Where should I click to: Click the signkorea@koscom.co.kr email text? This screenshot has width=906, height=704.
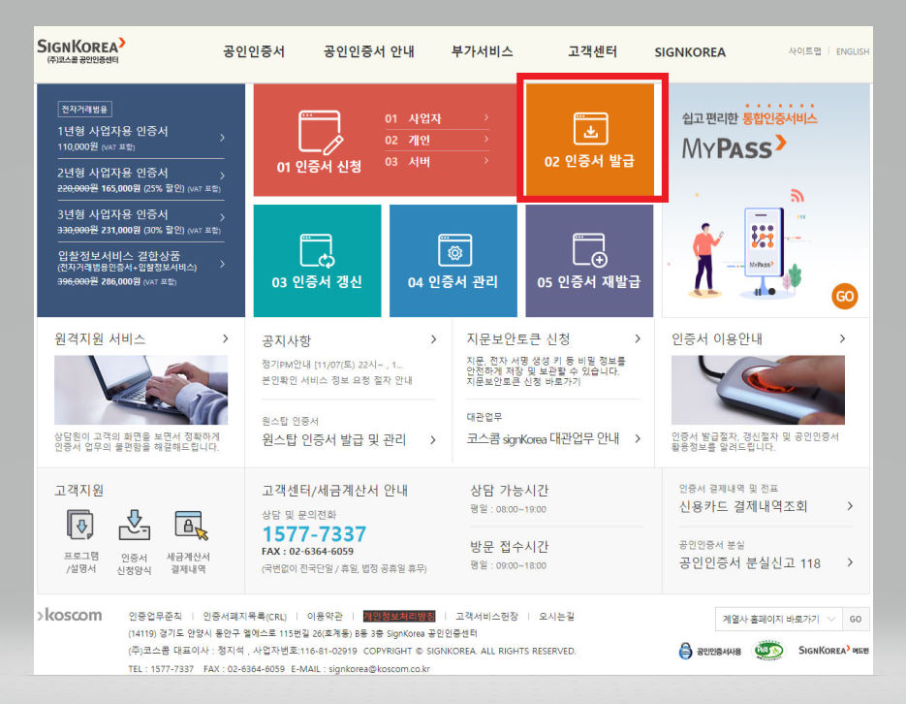(x=379, y=669)
